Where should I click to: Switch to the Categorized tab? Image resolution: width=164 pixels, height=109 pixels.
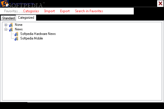(x=26, y=18)
